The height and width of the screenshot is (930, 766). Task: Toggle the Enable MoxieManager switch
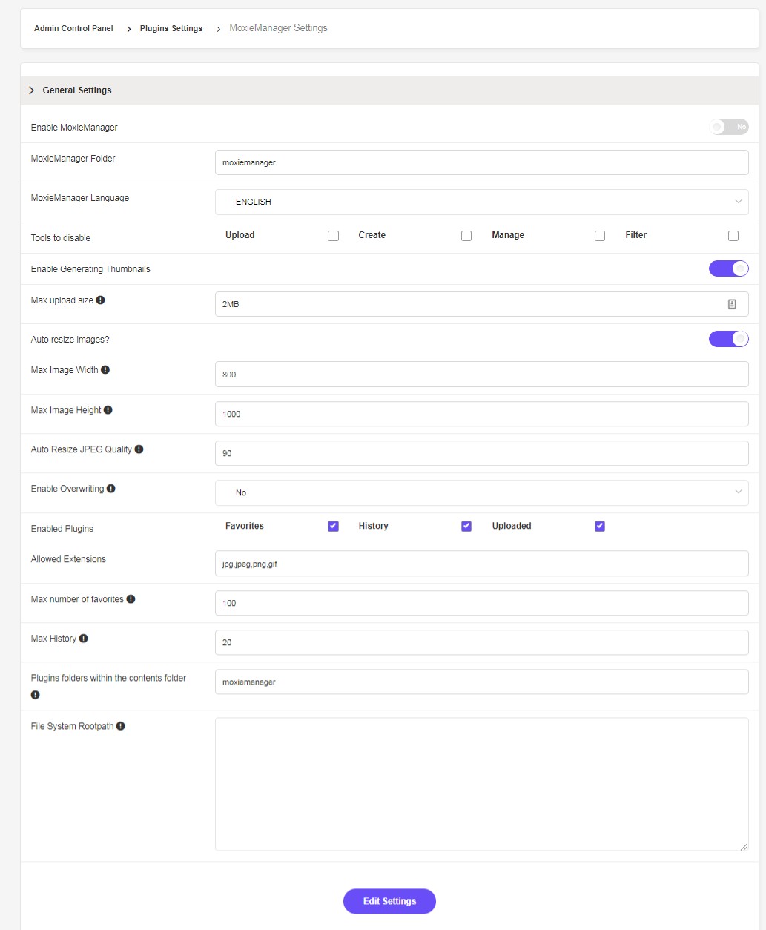tap(729, 127)
